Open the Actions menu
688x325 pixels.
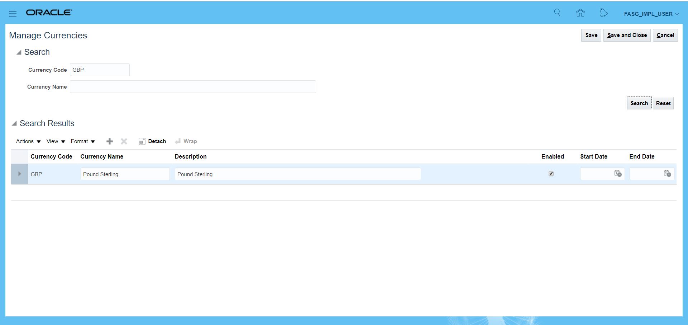[28, 141]
